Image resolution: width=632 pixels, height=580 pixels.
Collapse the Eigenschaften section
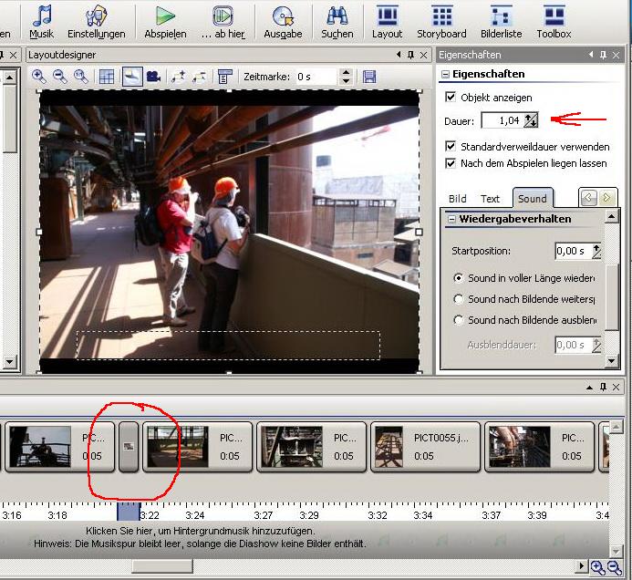(x=446, y=75)
